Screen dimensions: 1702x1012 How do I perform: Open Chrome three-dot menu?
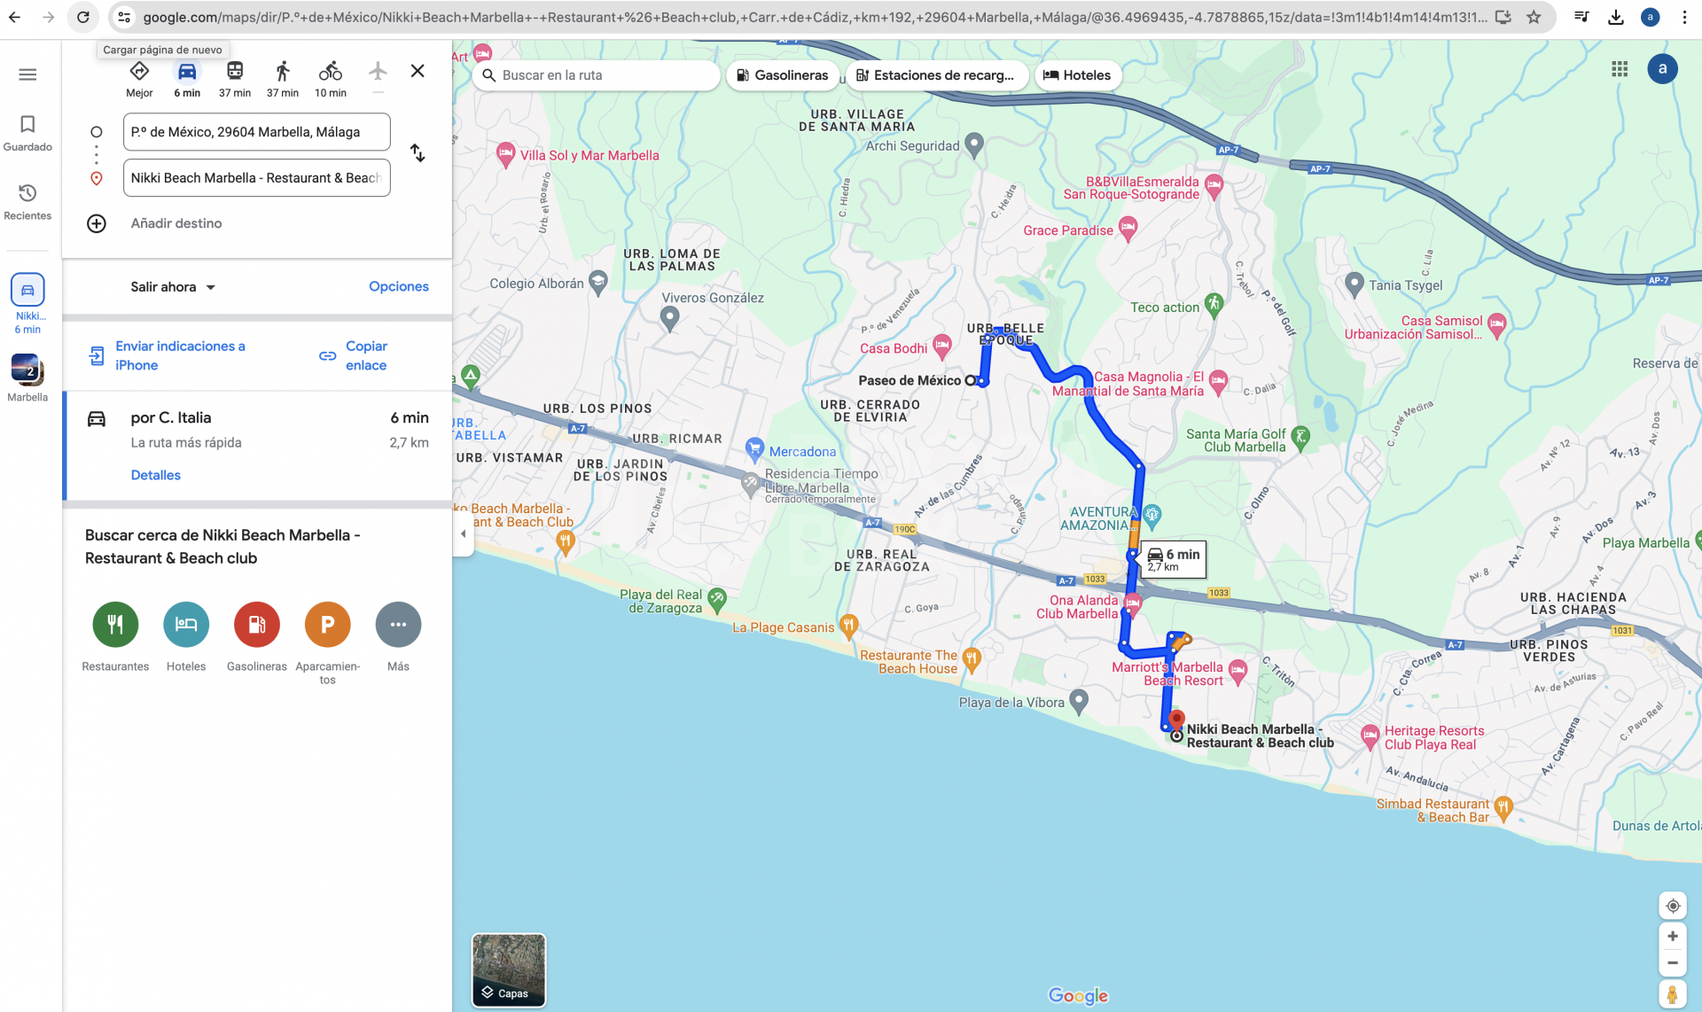[x=1684, y=17]
